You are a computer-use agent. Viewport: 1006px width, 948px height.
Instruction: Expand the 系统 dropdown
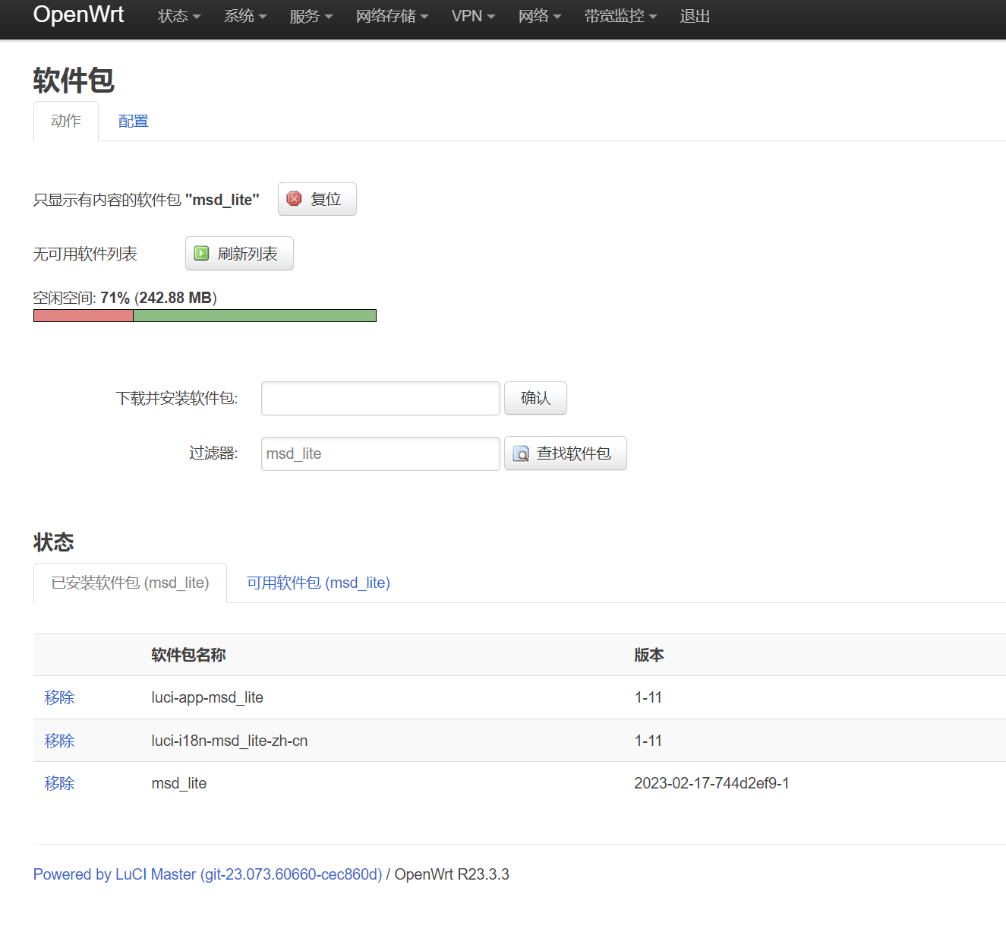tap(244, 16)
